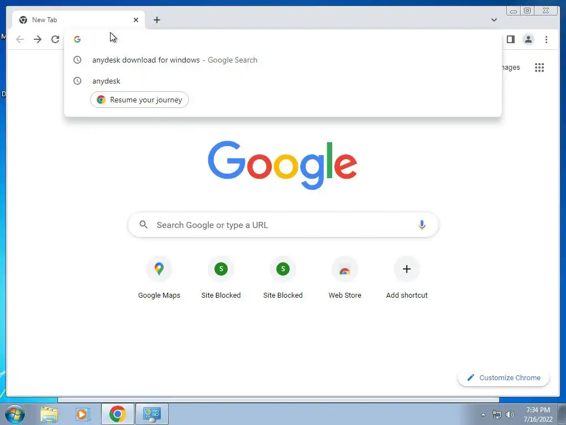Viewport: 566px width, 425px height.
Task: Minimize the Chrome window
Action: (513, 11)
